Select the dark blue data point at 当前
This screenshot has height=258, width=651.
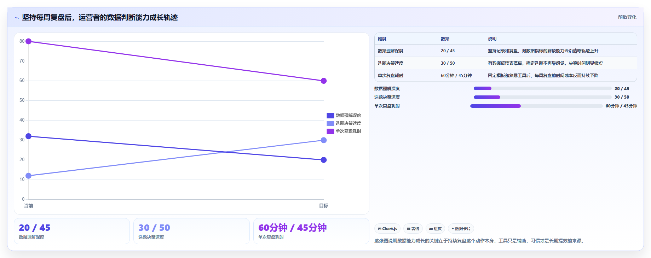(29, 136)
